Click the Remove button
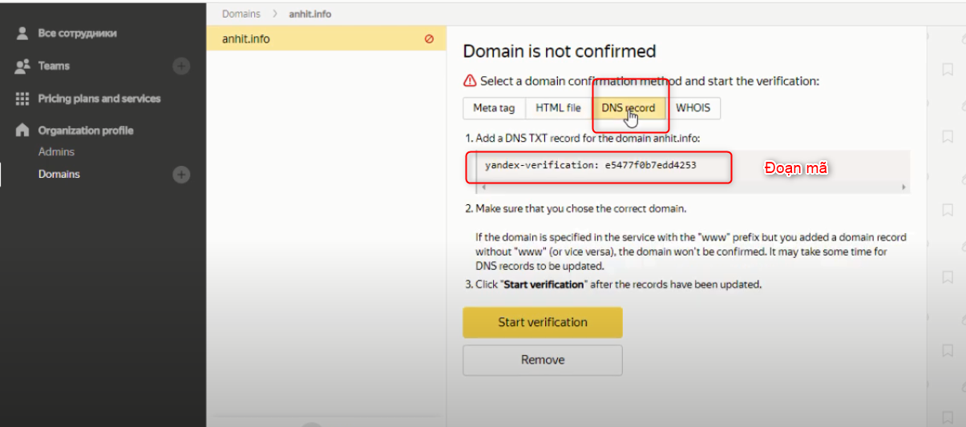 543,361
